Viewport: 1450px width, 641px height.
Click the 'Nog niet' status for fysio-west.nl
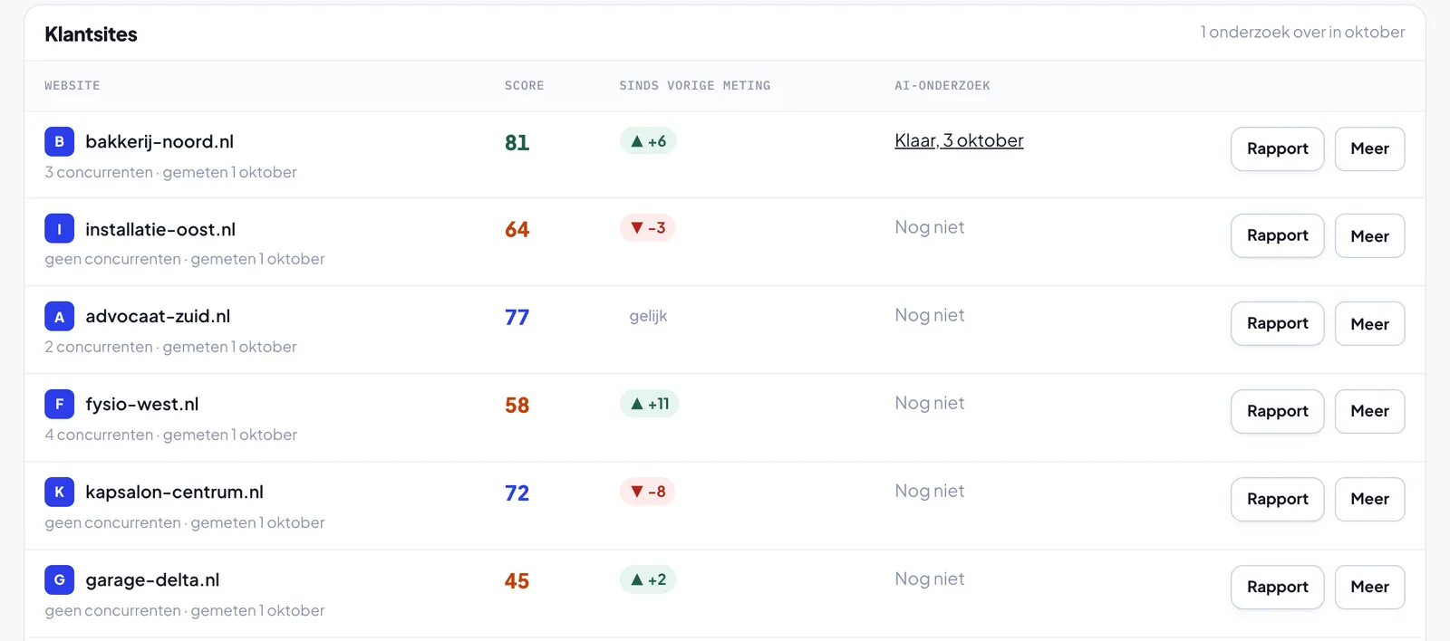coord(930,403)
